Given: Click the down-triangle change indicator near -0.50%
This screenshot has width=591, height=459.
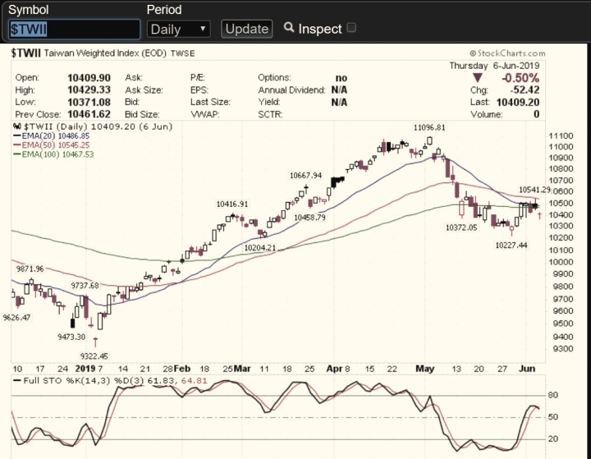Looking at the screenshot, I should tap(478, 78).
